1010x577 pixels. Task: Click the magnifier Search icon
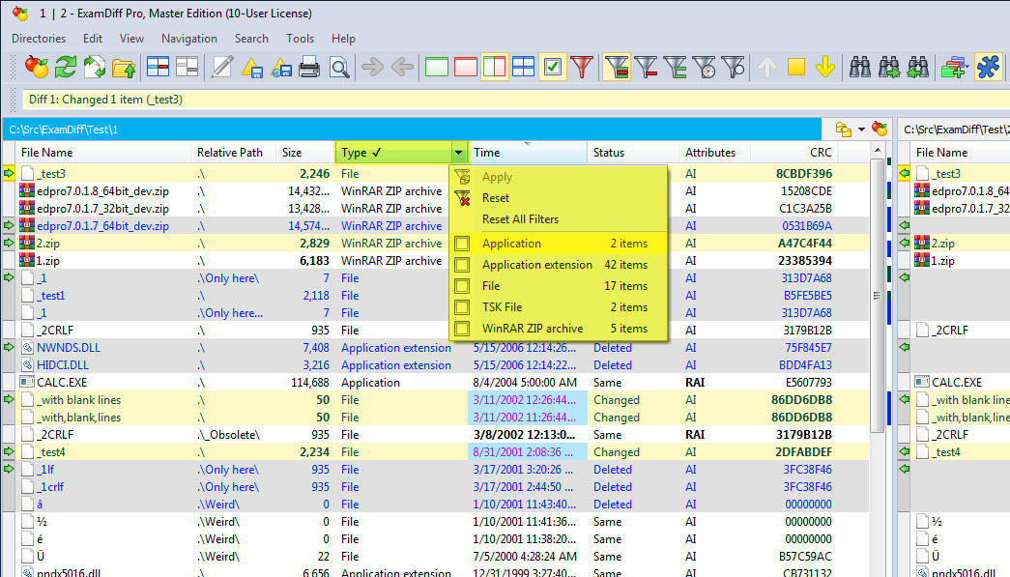338,68
